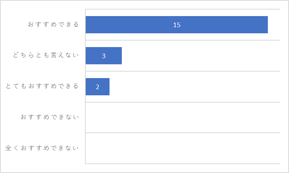This screenshot has height=173, width=289.
Task: Select gridline between おすすめできる and どちらとも言えない
Action: tap(183, 40)
